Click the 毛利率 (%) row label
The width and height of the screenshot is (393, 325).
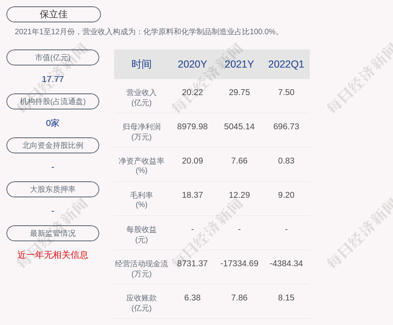[x=142, y=200]
